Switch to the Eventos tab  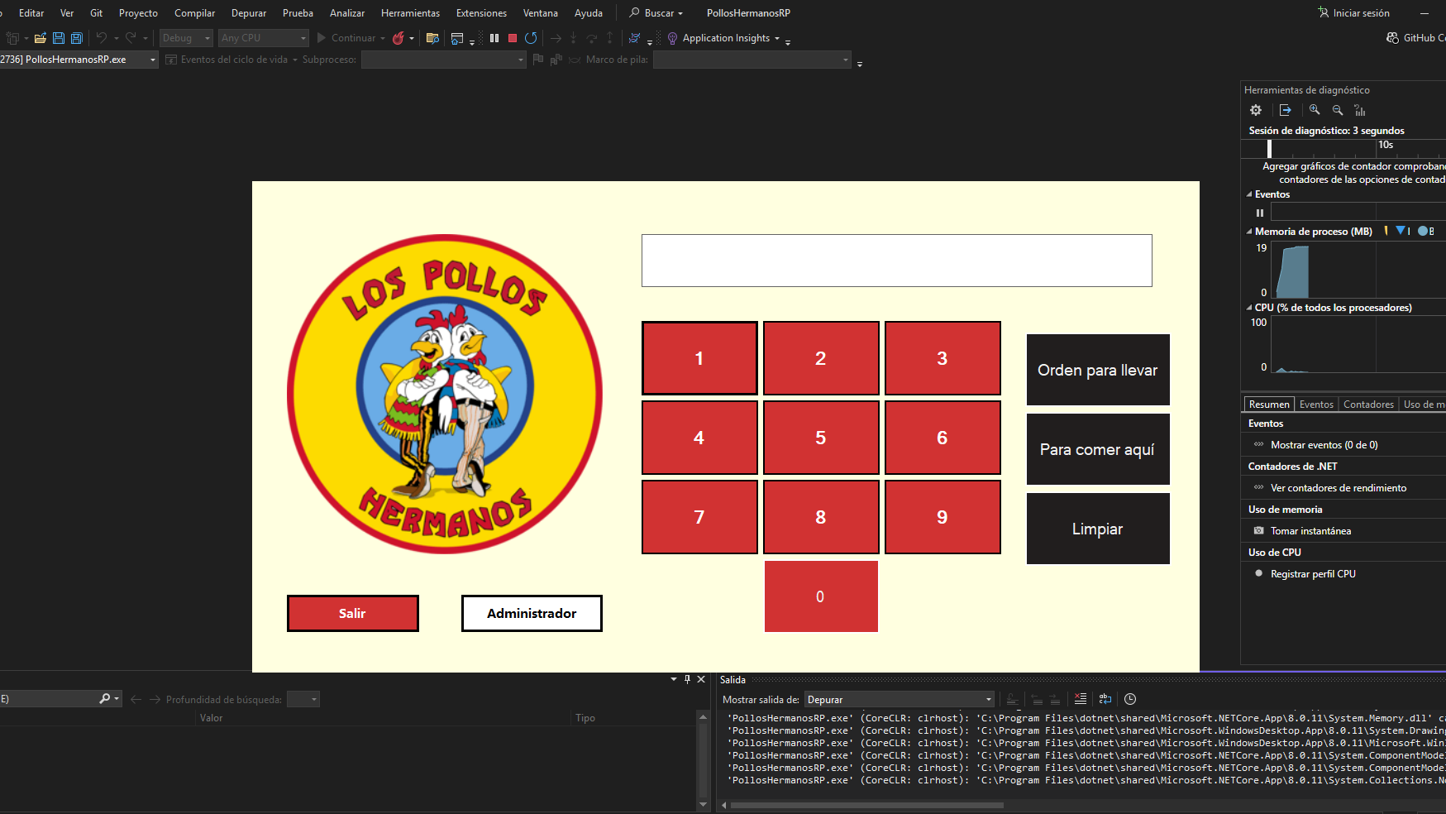[x=1316, y=405]
